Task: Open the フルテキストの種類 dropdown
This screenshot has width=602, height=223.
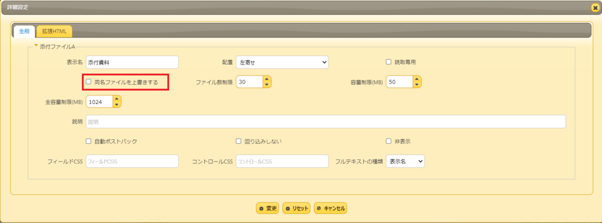Action: coord(405,161)
